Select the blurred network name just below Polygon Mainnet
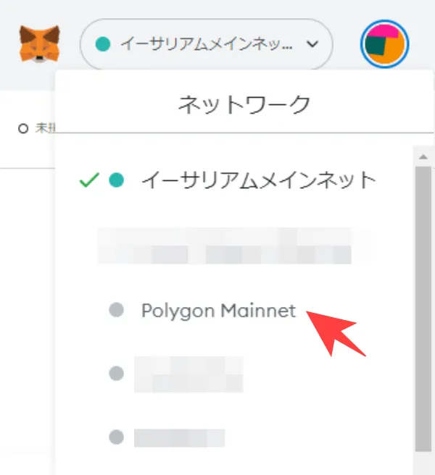 coord(188,374)
